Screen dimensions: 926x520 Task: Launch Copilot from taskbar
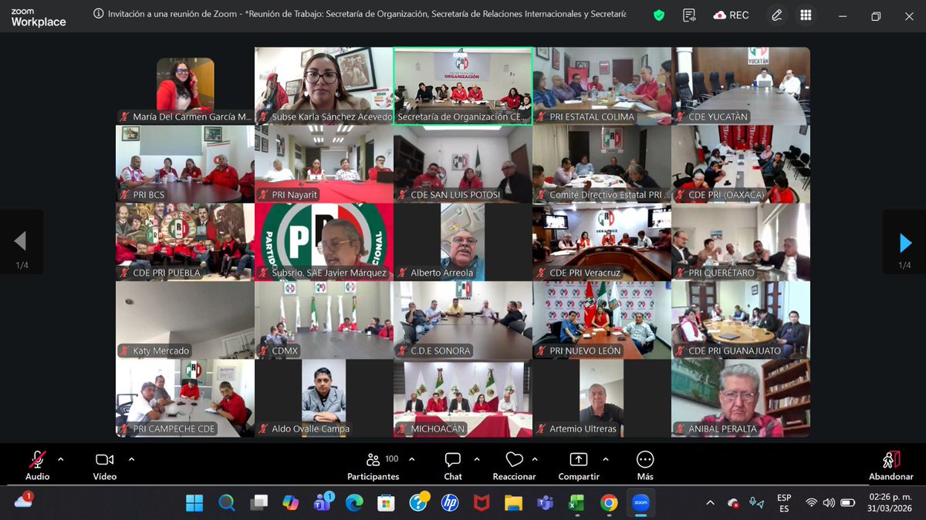coord(290,503)
